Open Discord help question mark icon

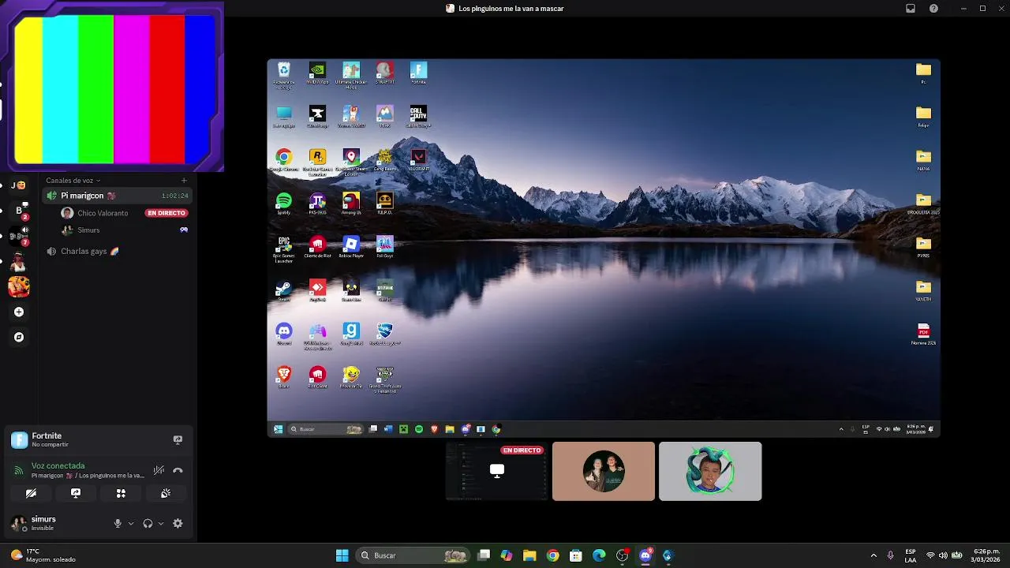point(934,9)
